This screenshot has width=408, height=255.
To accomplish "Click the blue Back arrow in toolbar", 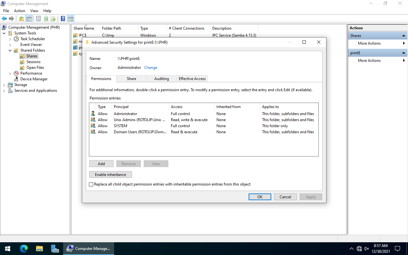I will 4,19.
